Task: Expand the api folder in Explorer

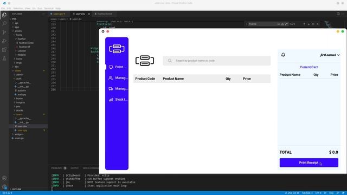Action: (16, 23)
